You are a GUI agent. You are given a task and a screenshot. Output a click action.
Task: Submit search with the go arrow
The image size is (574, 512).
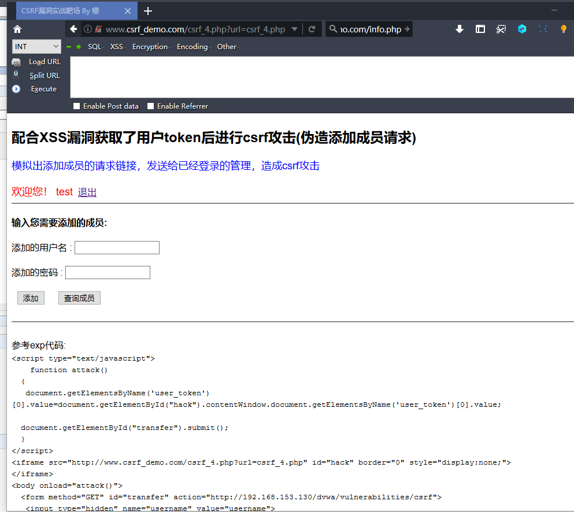[x=407, y=29]
